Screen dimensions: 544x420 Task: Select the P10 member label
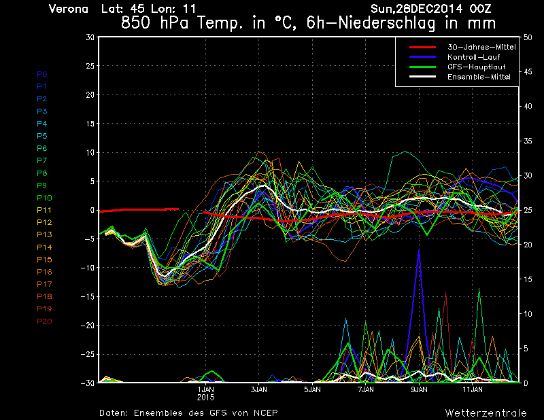point(44,198)
